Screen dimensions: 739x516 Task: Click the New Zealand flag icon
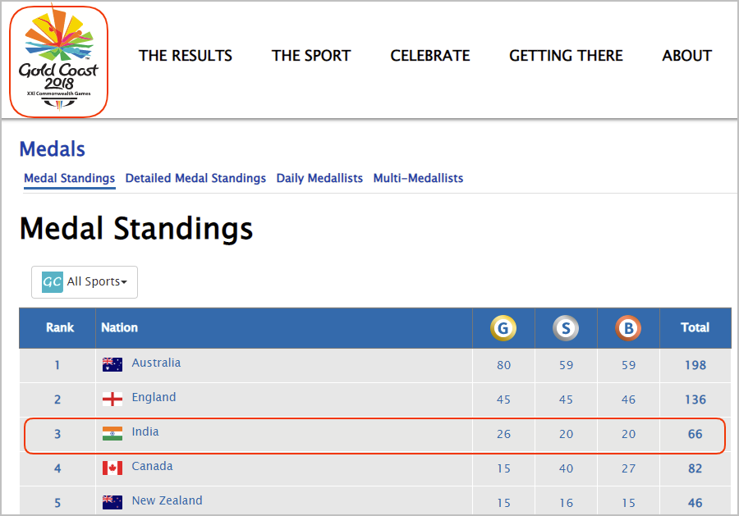tap(112, 502)
